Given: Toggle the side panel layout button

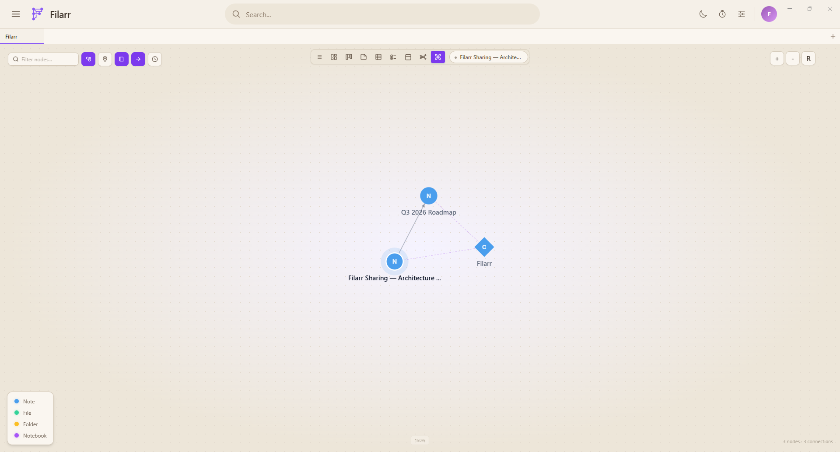Looking at the screenshot, I should tap(122, 59).
